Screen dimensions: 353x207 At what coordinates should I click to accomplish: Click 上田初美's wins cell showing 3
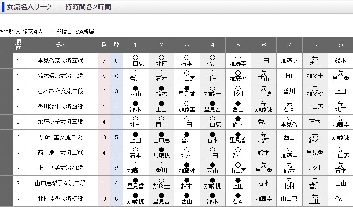tap(104, 168)
